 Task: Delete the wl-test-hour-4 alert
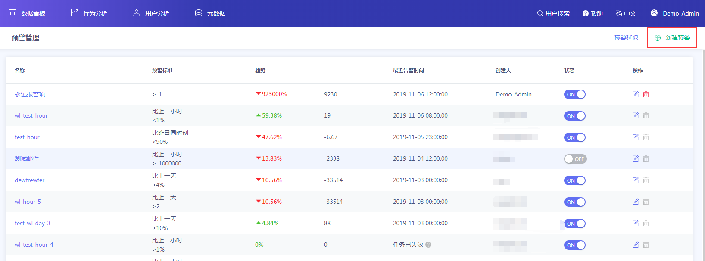click(646, 245)
